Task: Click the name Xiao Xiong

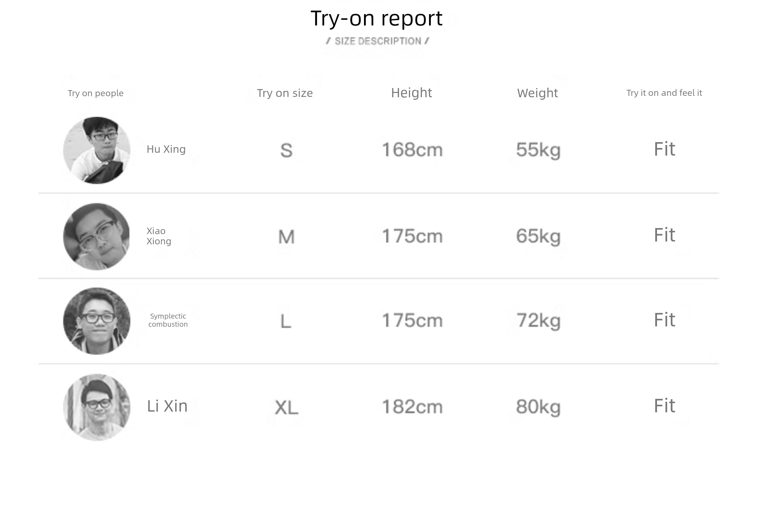Action: pos(159,236)
